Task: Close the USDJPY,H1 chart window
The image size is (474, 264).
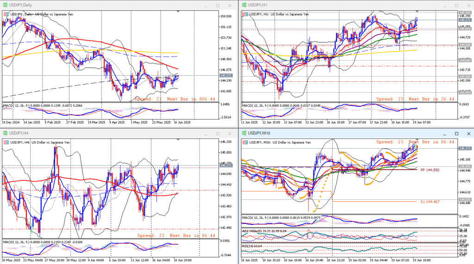Action: tap(469, 6)
